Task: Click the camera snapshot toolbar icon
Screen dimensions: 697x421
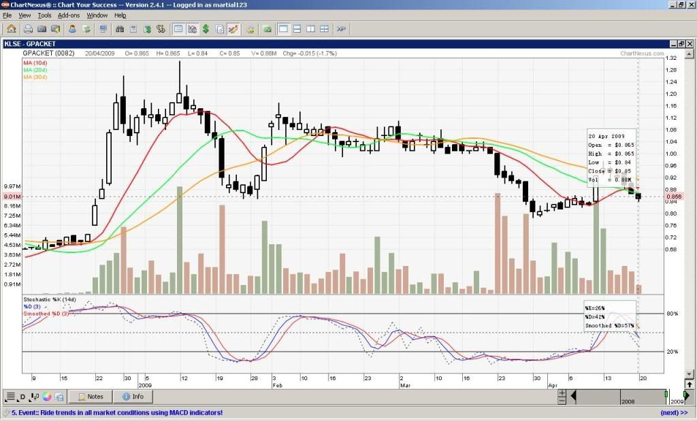Action: coord(42,29)
